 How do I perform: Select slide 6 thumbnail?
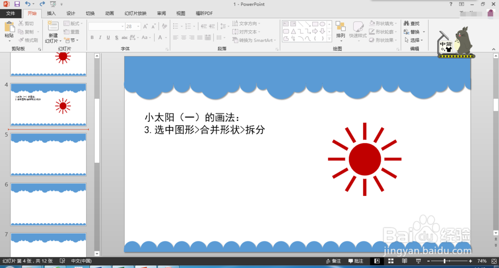[48, 204]
